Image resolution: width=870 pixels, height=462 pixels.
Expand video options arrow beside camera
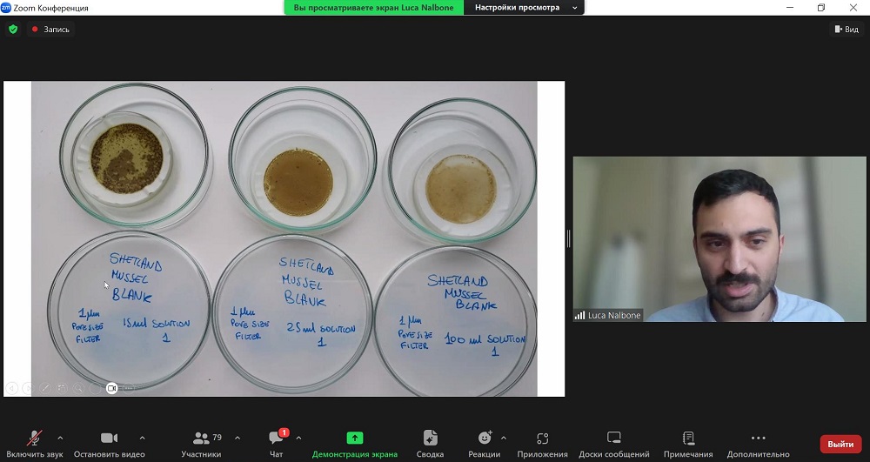point(142,438)
